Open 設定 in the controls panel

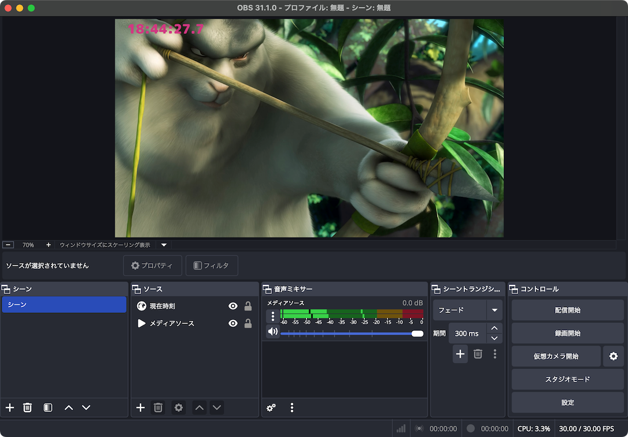click(x=567, y=402)
